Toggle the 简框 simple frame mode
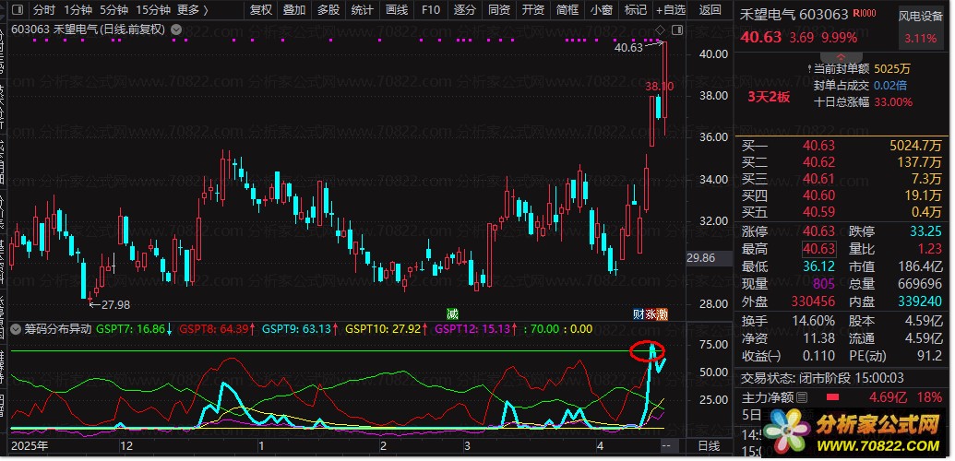Screen dimensions: 955x461 click(x=567, y=10)
